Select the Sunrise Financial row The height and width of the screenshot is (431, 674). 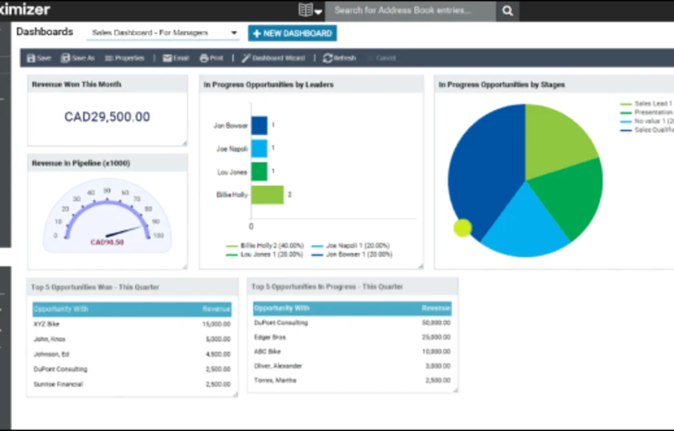(132, 384)
